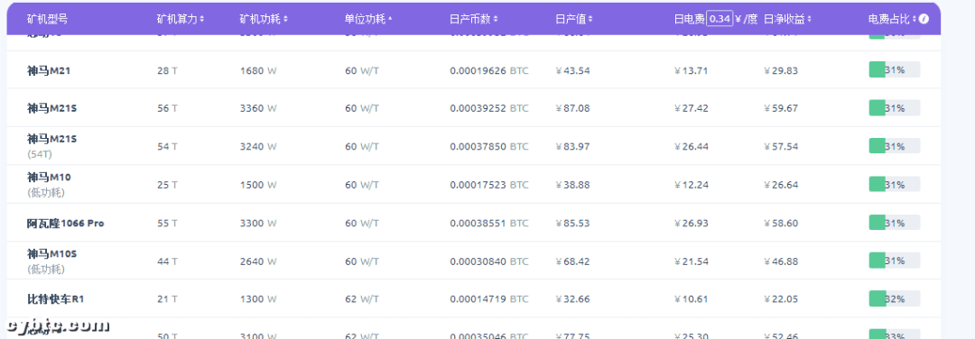Select the 1300 W power cell
The image size is (975, 339).
coord(259,299)
